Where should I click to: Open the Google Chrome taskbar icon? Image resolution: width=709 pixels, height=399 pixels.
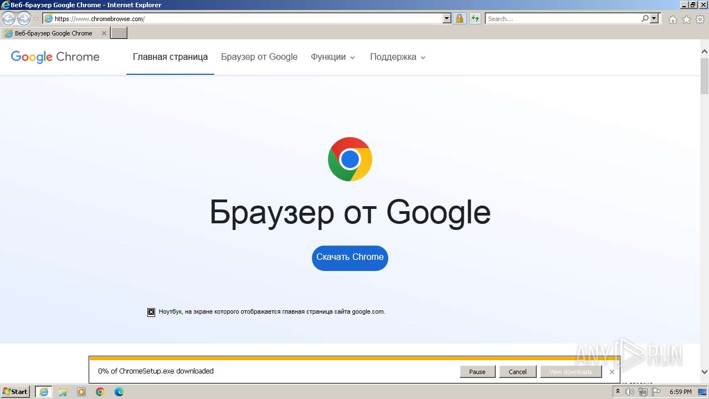coord(100,392)
